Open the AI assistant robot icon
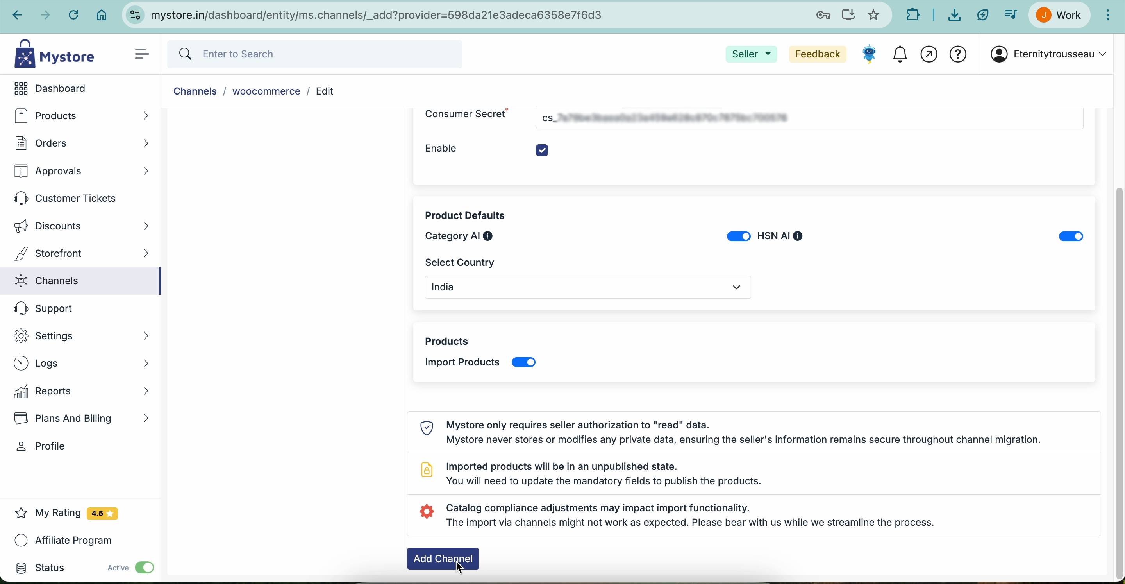1125x584 pixels. (869, 54)
